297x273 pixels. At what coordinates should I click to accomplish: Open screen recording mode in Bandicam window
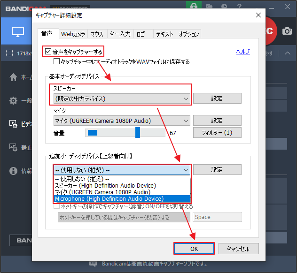17,31
